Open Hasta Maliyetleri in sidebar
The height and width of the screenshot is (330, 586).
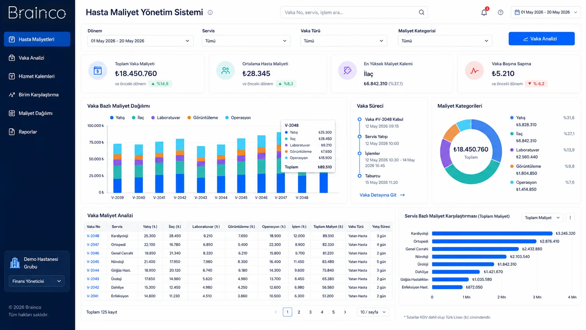[x=37, y=39]
